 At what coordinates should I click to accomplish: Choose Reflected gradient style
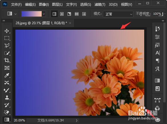(77, 14)
